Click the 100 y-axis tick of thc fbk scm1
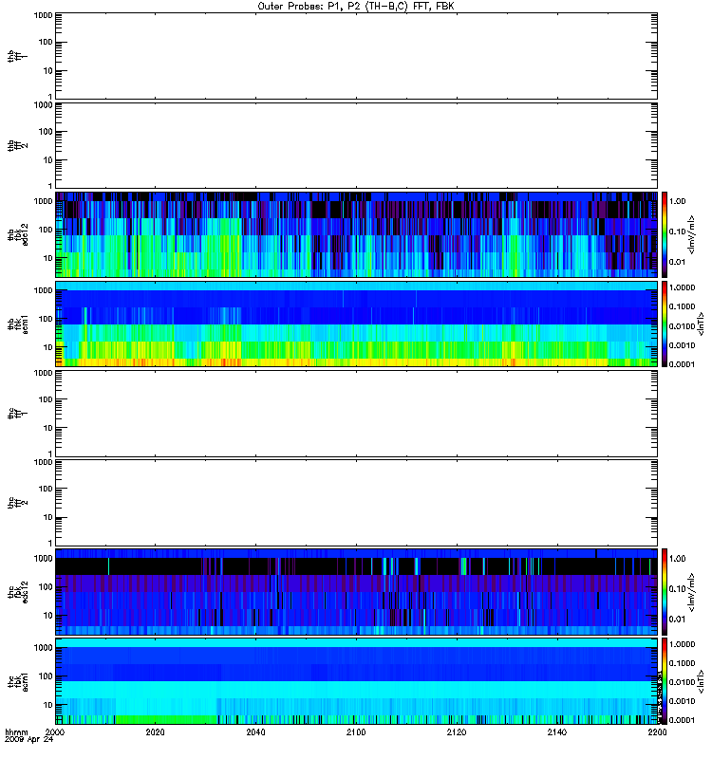The height and width of the screenshot is (759, 712). pos(46,676)
